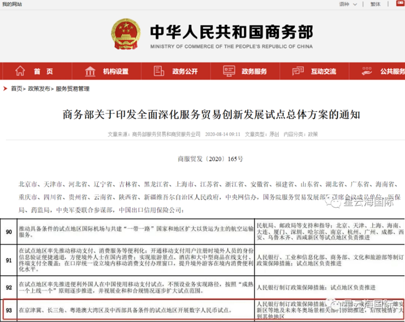Viewport: 405px width, 322px height.
Task: Go to 政策发布 breadcrumb link
Action: 39,89
